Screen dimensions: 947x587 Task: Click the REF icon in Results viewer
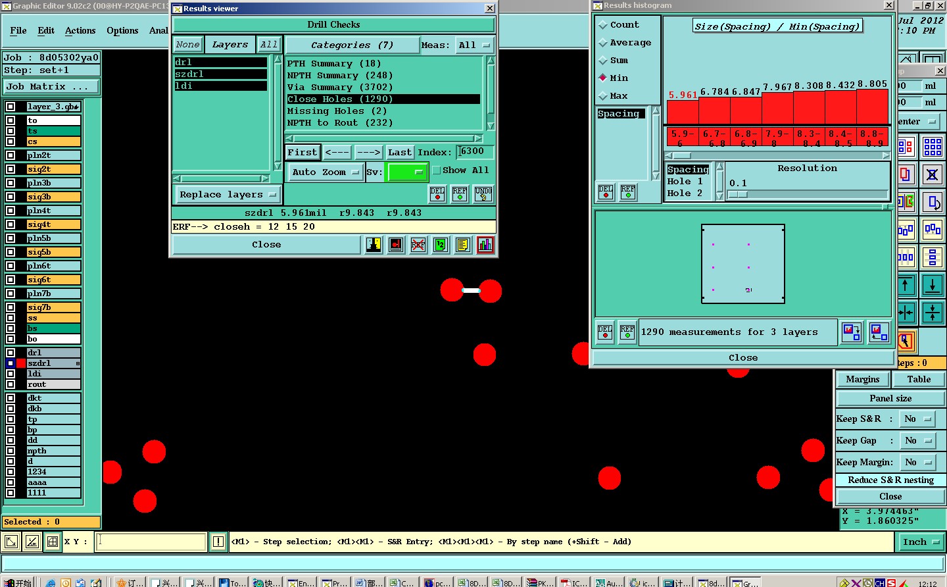click(x=460, y=194)
